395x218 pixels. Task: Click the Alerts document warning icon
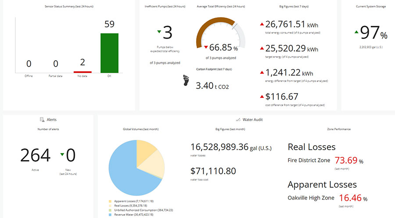42,119
